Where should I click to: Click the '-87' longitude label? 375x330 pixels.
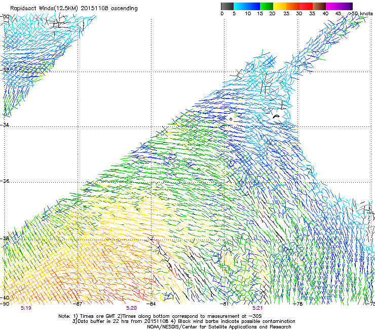click(x=78, y=304)
